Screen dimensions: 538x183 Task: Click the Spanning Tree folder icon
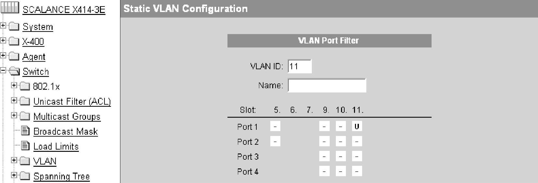click(x=25, y=176)
